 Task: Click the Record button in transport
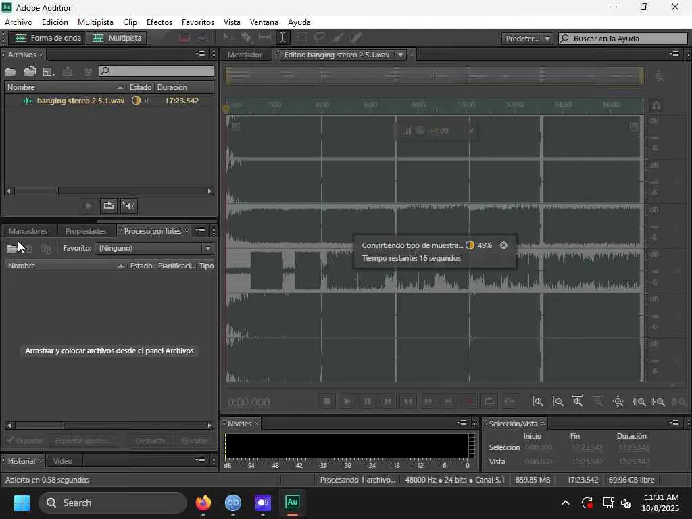[469, 401]
